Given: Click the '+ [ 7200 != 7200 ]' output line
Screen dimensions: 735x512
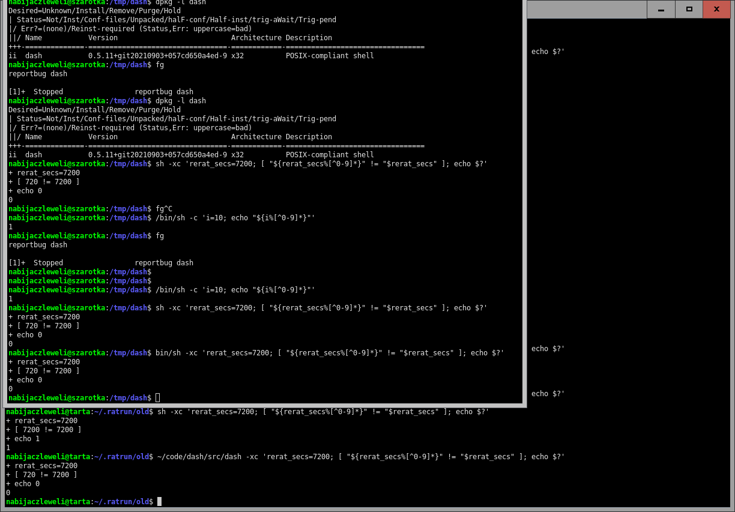Looking at the screenshot, I should click(43, 430).
